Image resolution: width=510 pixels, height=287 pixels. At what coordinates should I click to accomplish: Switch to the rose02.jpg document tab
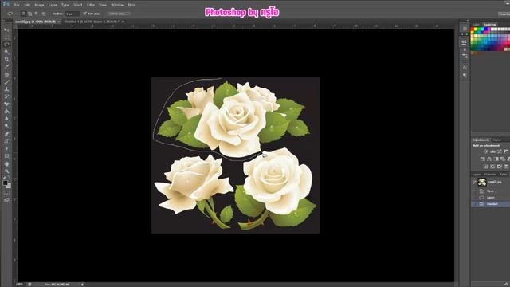coord(35,22)
